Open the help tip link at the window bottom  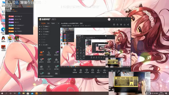[47, 76]
